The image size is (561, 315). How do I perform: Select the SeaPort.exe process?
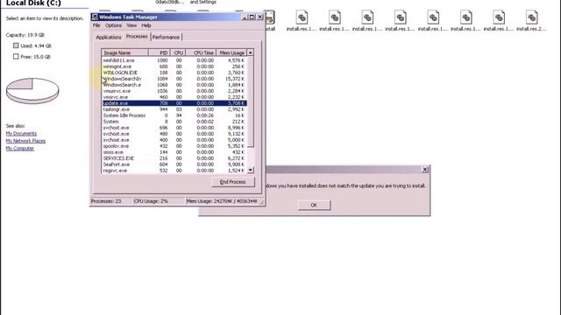(174, 164)
